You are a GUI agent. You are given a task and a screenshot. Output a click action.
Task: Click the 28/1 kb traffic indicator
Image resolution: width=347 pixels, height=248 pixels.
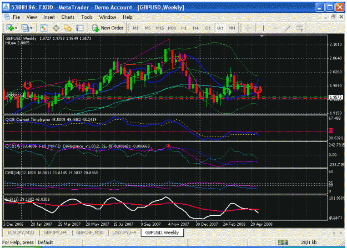(309, 242)
